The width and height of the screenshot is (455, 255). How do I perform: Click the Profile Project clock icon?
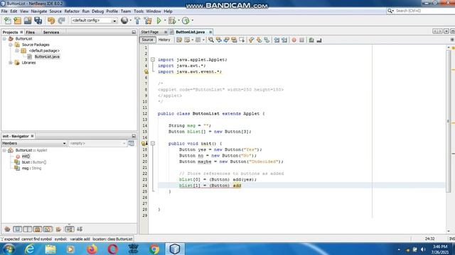coord(186,21)
